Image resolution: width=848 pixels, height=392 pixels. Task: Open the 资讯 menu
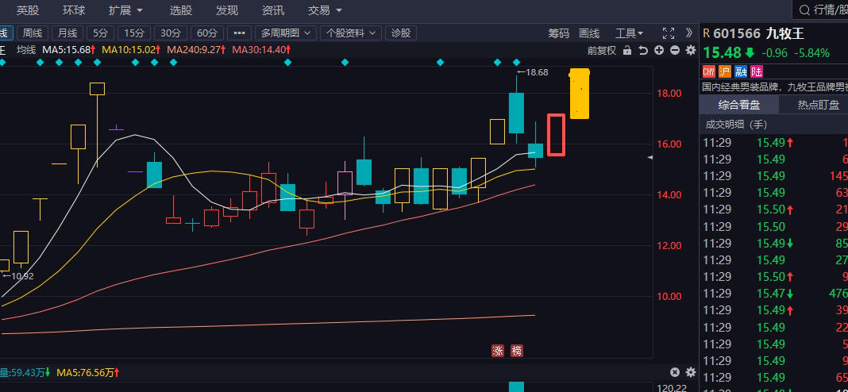click(x=273, y=10)
